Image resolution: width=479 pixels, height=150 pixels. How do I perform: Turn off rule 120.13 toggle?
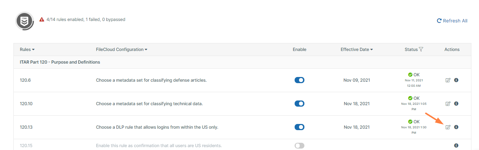299,127
